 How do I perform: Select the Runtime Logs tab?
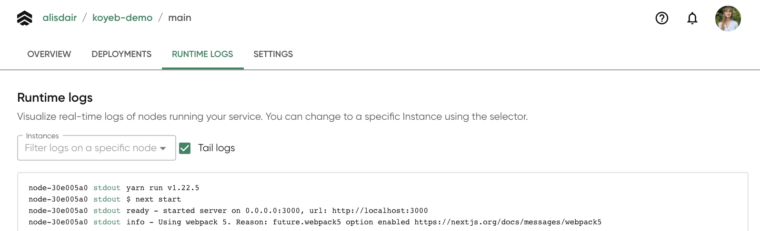pos(202,54)
